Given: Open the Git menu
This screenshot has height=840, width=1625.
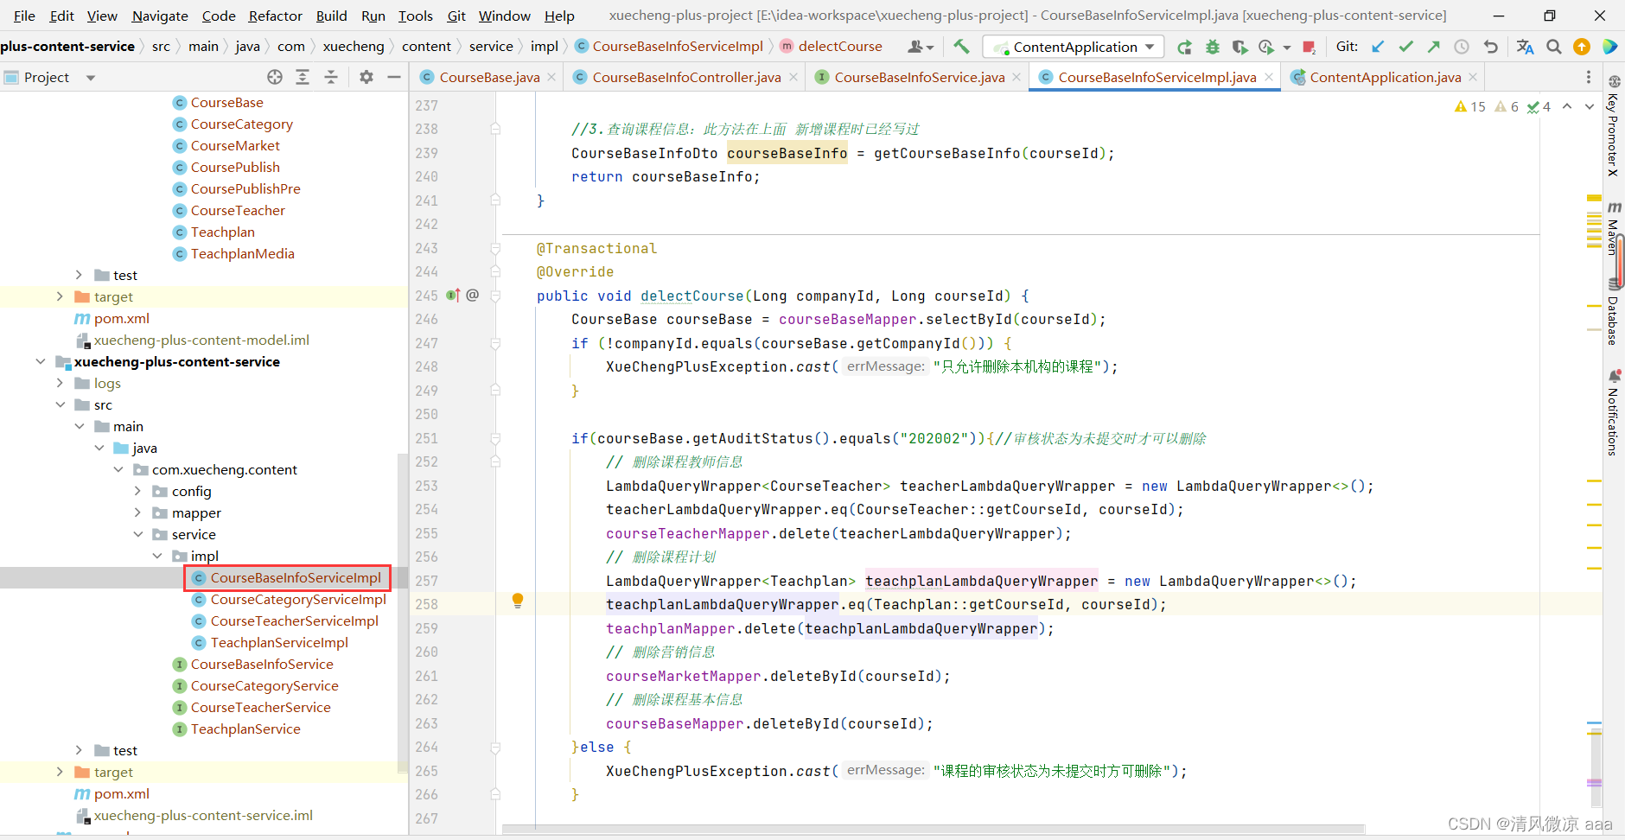Looking at the screenshot, I should point(456,16).
